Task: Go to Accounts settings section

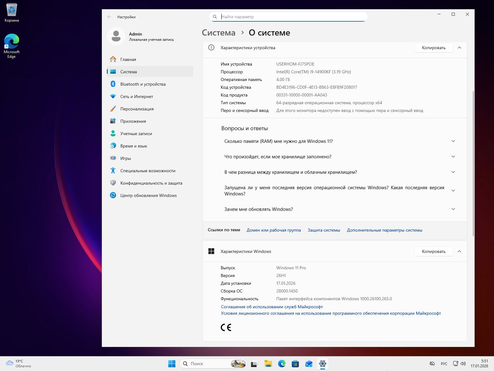Action: click(x=136, y=134)
